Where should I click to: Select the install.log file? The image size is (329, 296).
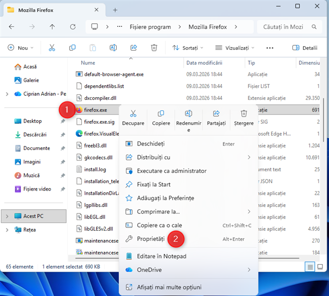tap(91, 169)
